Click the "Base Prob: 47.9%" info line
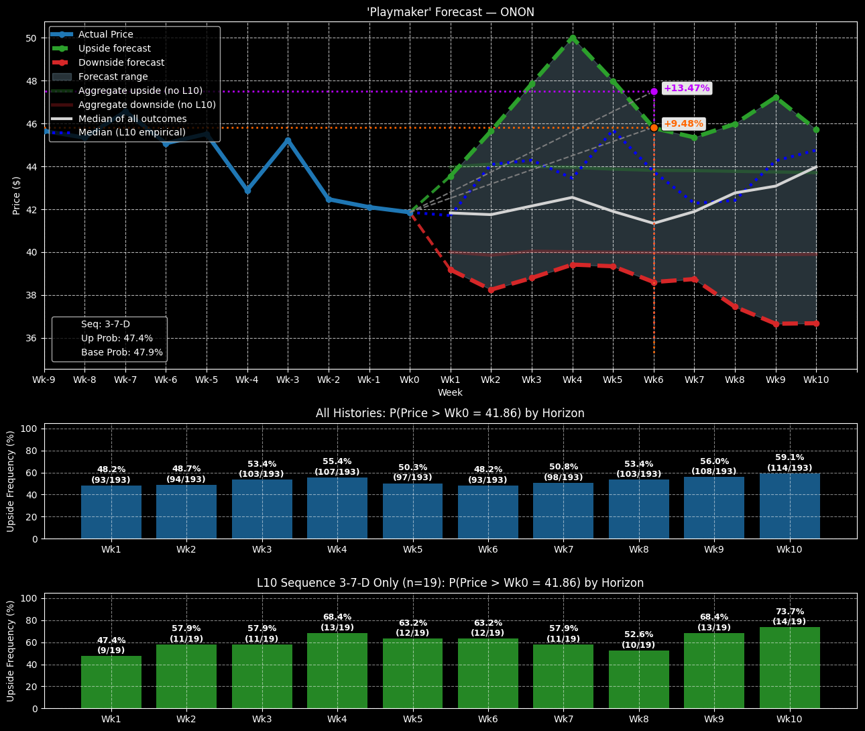 (x=122, y=353)
